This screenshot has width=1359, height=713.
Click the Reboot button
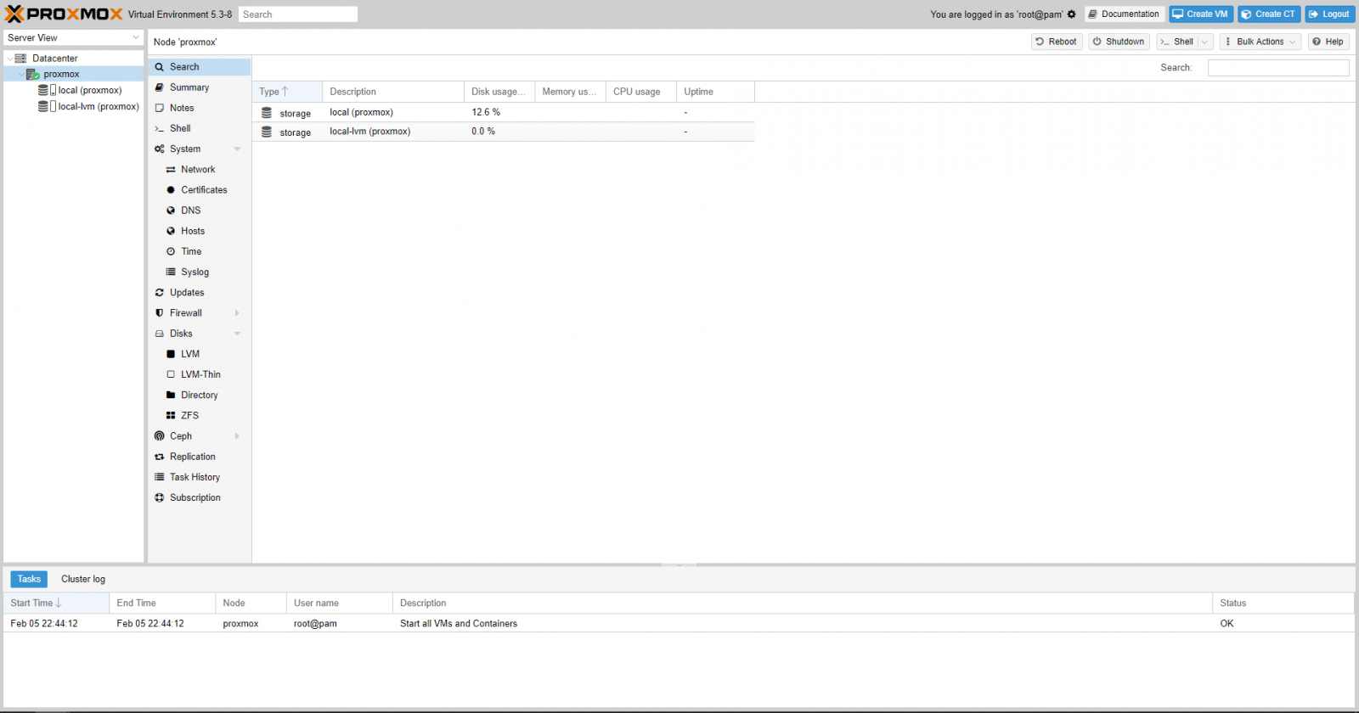tap(1057, 42)
